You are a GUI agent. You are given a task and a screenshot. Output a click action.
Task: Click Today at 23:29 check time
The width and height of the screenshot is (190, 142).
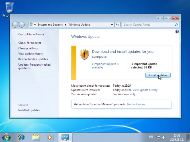point(122,86)
